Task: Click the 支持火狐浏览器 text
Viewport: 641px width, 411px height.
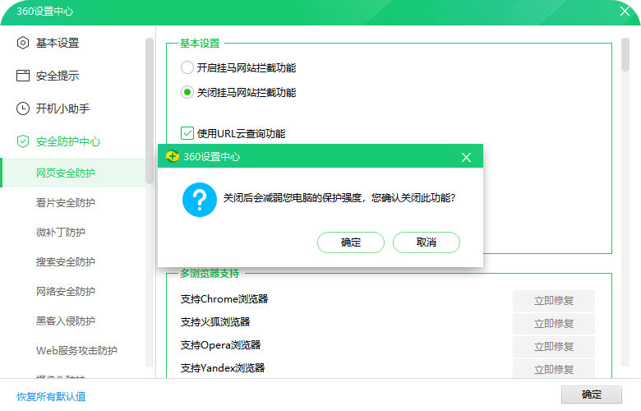Action: (215, 322)
